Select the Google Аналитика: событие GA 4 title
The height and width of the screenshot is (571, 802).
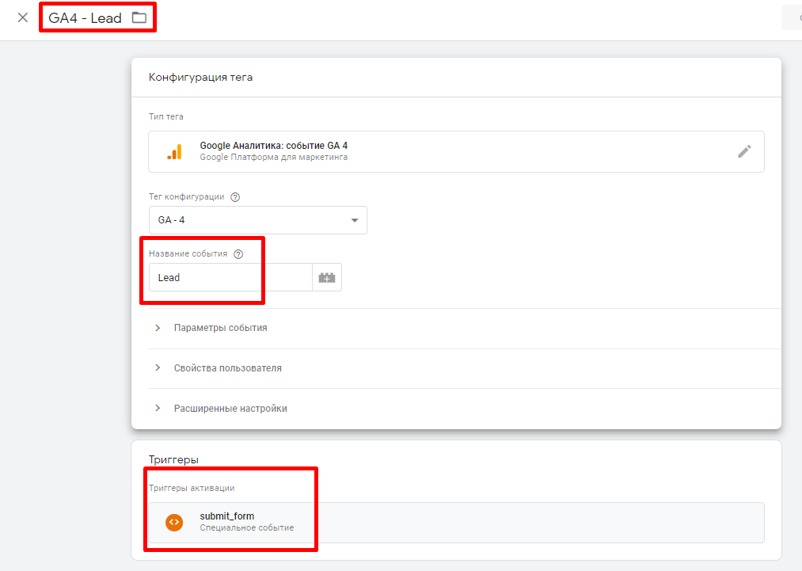(273, 146)
